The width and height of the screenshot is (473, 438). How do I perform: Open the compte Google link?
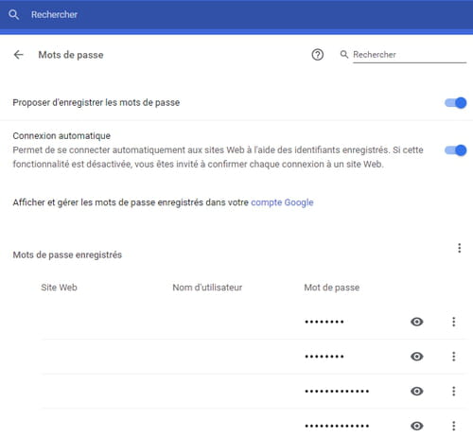pos(282,202)
